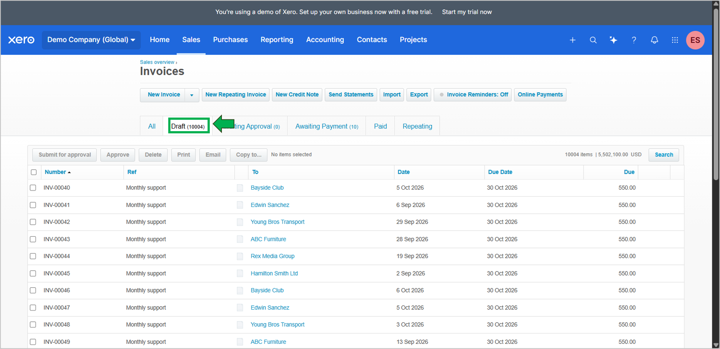Image resolution: width=720 pixels, height=349 pixels.
Task: Open the Copy to... dropdown button
Action: coord(248,155)
